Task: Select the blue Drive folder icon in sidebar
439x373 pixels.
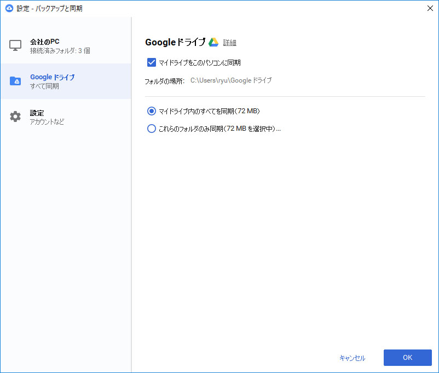Action: tap(15, 80)
